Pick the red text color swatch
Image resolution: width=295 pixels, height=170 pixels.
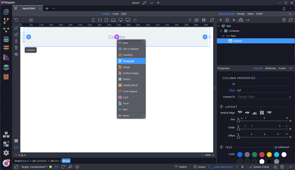pos(262,154)
